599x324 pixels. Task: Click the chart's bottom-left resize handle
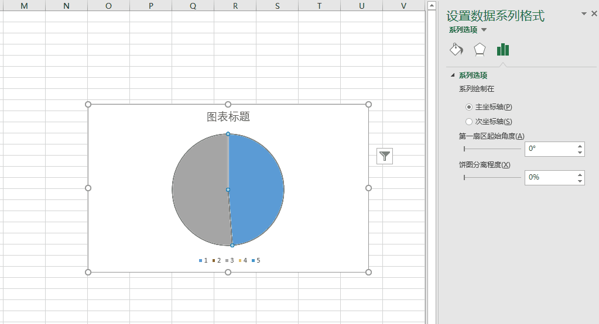88,272
